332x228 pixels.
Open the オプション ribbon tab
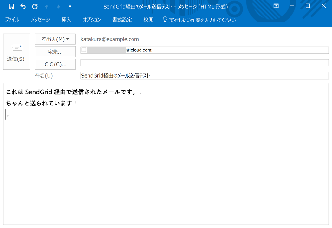92,20
